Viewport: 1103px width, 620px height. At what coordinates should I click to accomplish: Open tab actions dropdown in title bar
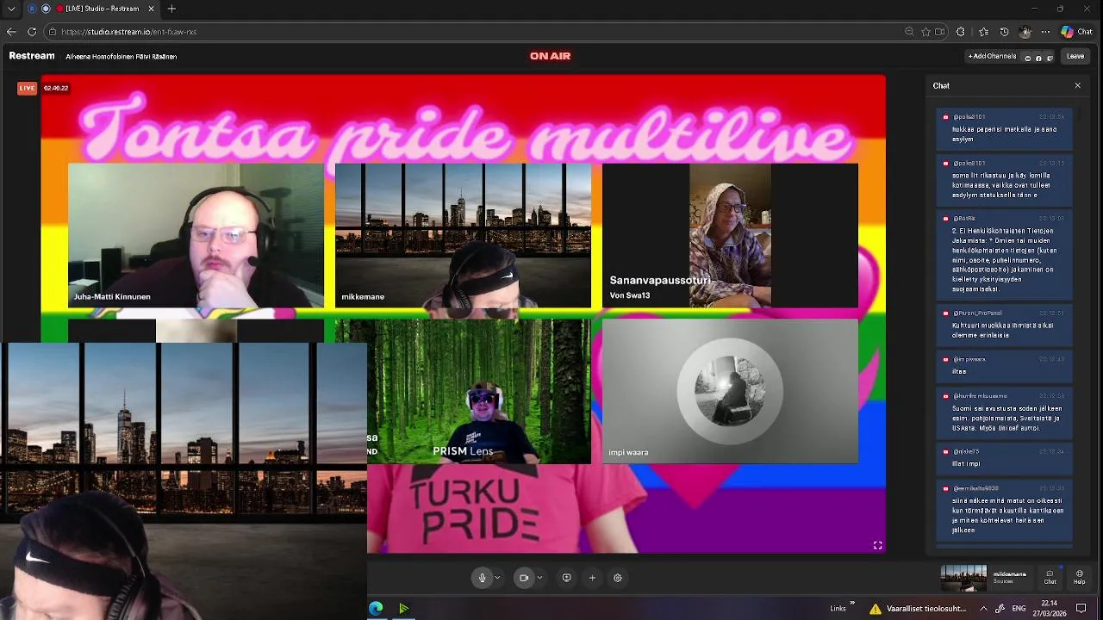click(11, 9)
